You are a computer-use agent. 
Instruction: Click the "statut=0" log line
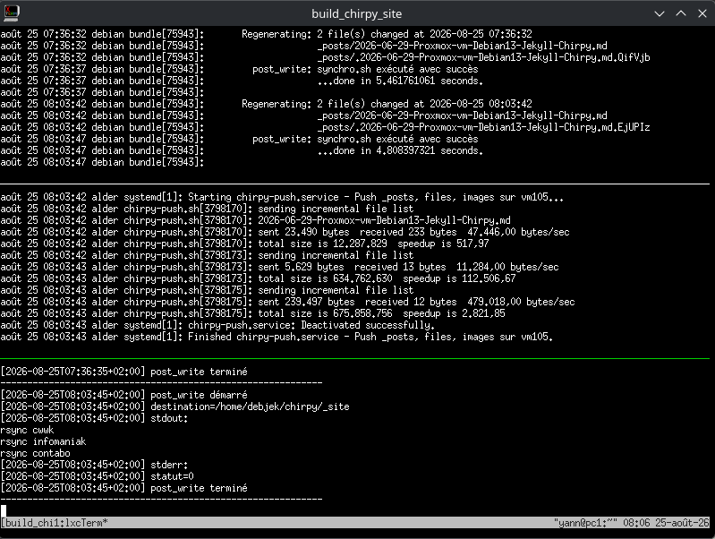click(x=97, y=476)
